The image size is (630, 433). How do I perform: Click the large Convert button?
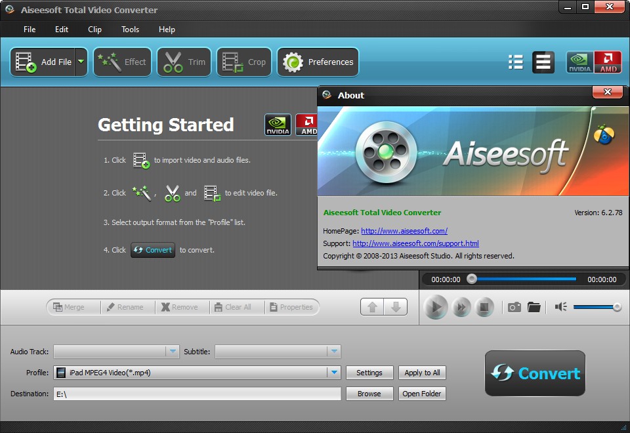(x=535, y=373)
